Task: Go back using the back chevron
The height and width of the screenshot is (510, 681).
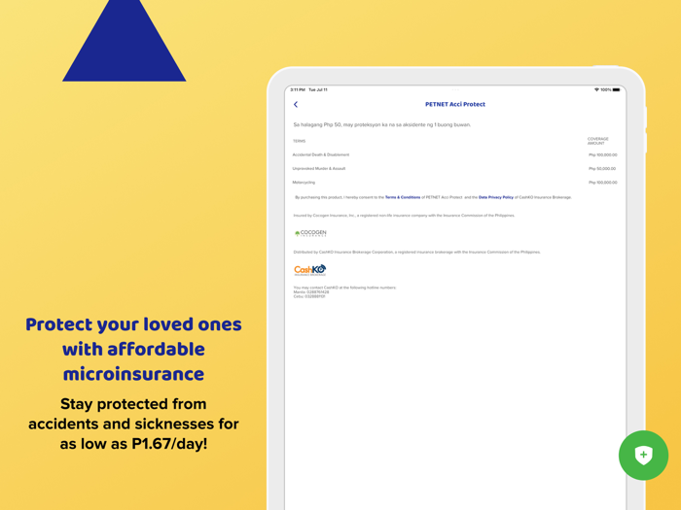Action: point(296,105)
